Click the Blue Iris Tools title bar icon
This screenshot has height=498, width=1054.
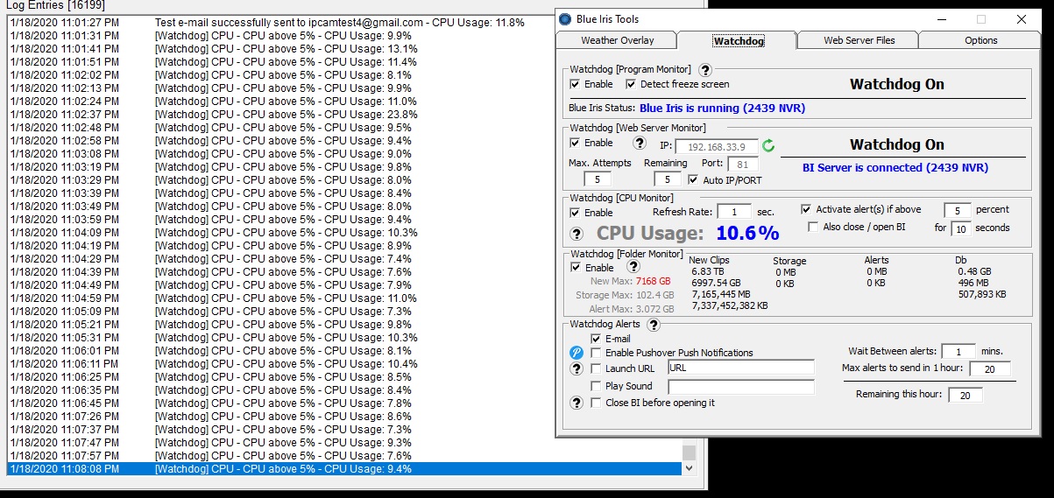(565, 19)
